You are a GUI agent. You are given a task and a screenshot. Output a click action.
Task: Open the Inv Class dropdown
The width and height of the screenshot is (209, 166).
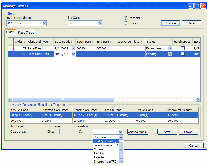pyautogui.click(x=100, y=23)
